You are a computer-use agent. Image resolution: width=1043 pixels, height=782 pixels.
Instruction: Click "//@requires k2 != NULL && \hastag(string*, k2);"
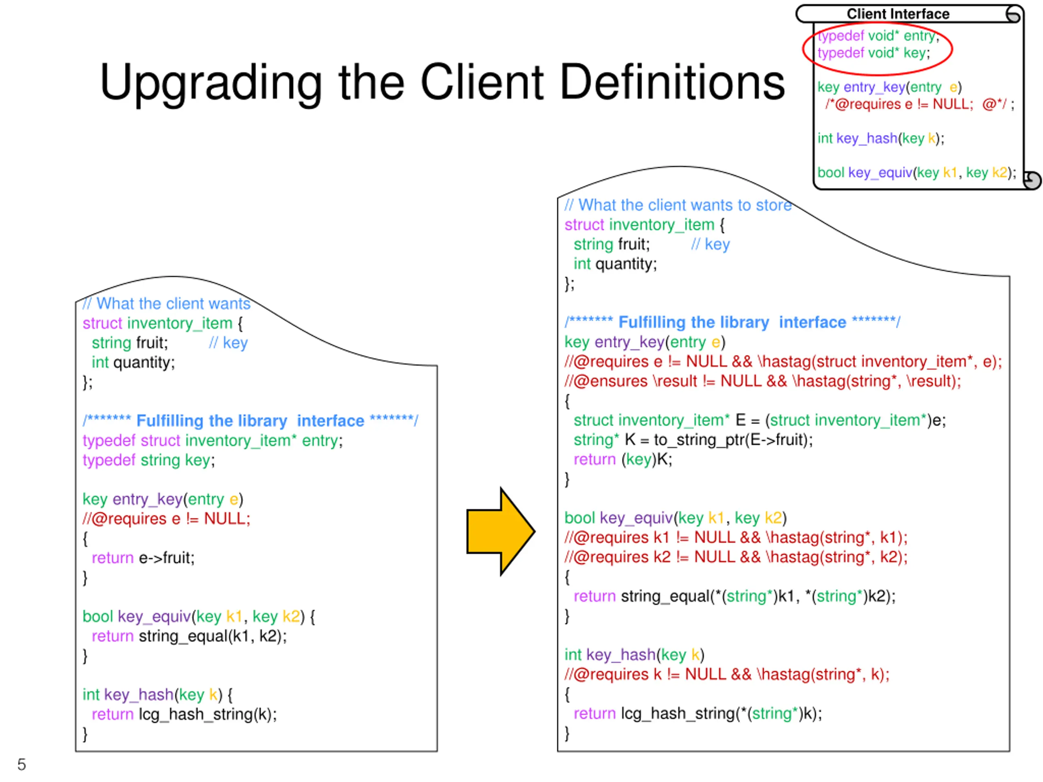(736, 557)
